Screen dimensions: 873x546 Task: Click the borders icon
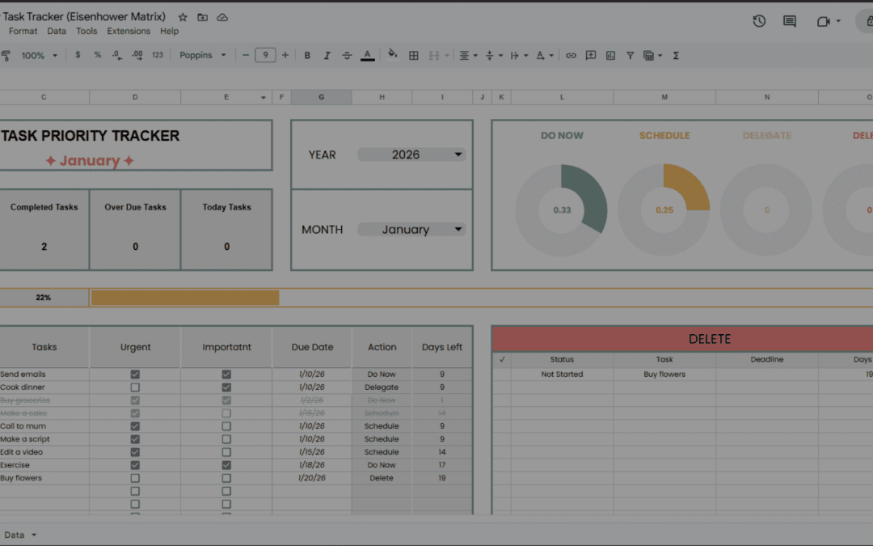click(x=414, y=55)
